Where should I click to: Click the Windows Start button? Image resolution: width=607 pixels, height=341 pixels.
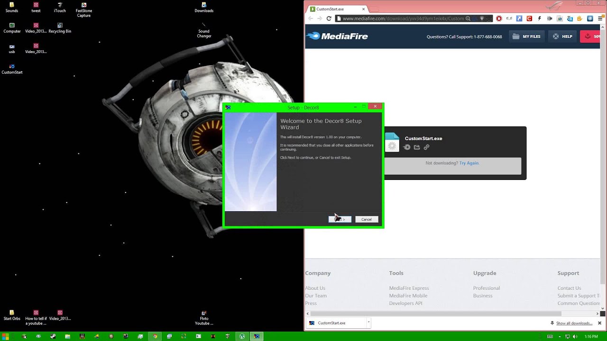pos(6,336)
